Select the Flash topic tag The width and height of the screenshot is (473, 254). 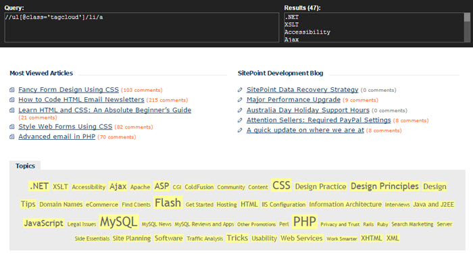(x=168, y=203)
